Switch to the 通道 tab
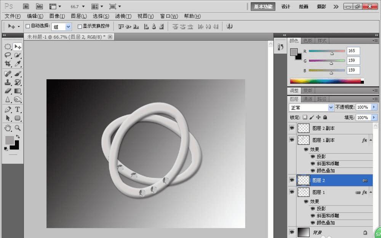The height and width of the screenshot is (238, 381). click(x=308, y=99)
